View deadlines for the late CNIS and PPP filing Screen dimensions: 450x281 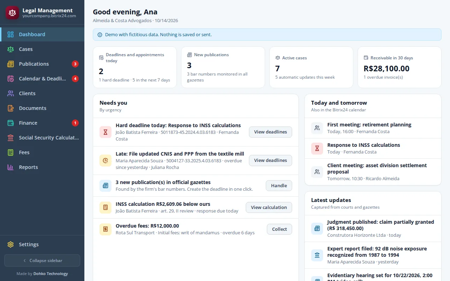click(x=270, y=161)
